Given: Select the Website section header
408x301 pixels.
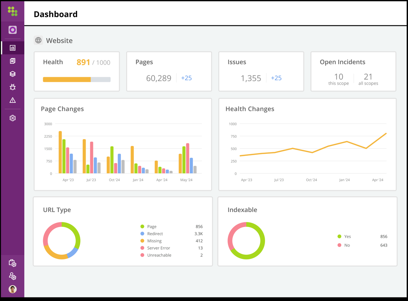Looking at the screenshot, I should tap(59, 40).
